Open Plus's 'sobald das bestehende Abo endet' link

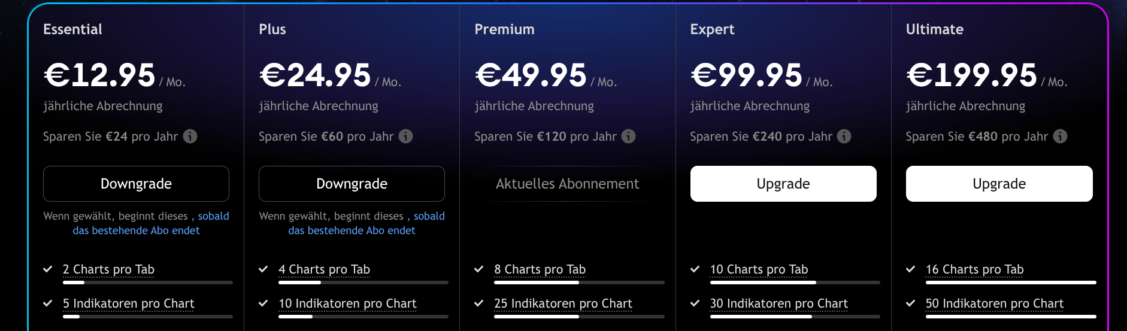pyautogui.click(x=352, y=230)
